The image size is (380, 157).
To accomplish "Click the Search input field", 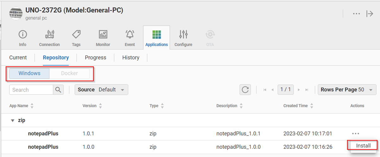I will coord(31,90).
